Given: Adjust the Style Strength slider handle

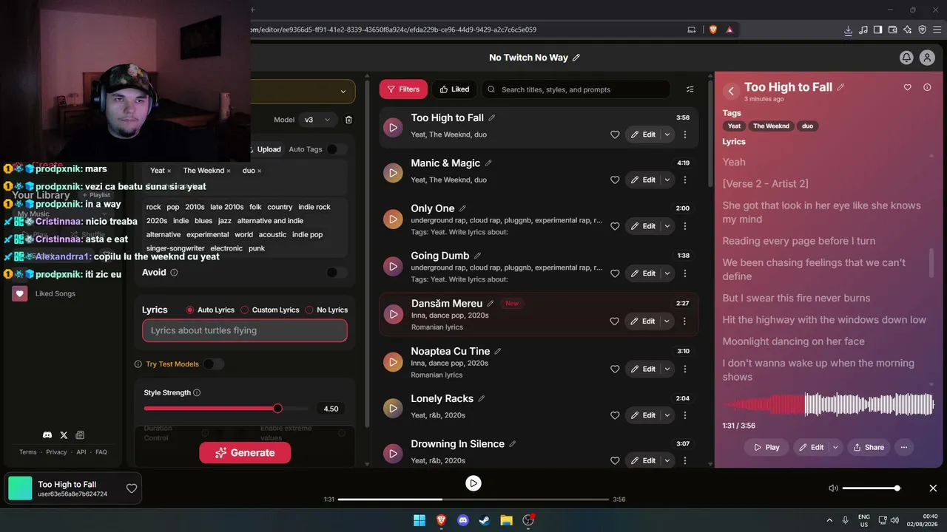Looking at the screenshot, I should coord(277,409).
